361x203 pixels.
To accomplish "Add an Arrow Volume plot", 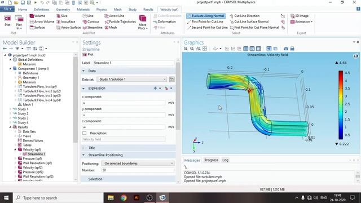I will 42,21.
